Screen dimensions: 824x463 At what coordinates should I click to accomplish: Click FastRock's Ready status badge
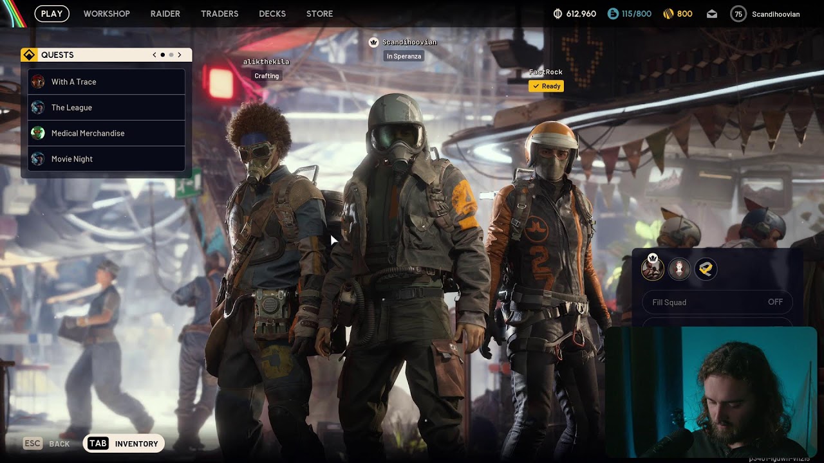[x=546, y=86]
